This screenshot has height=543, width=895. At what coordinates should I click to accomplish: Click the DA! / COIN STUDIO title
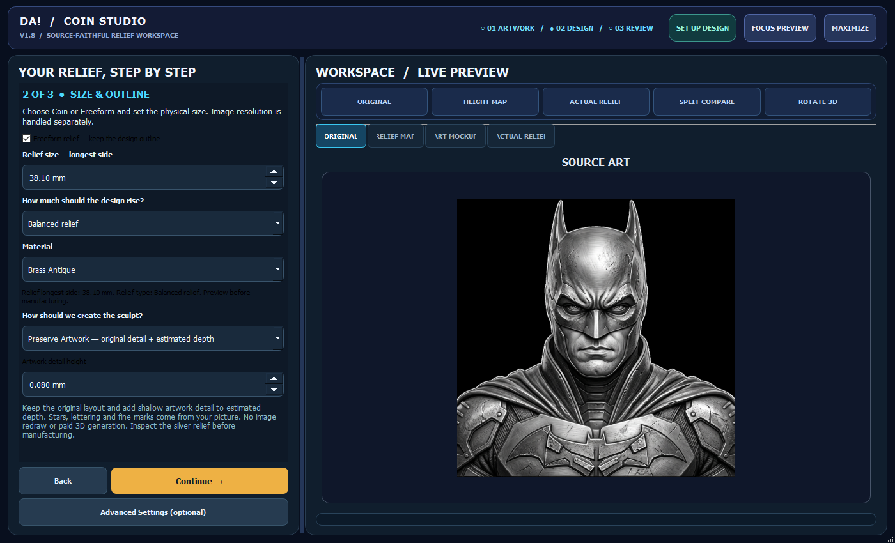[83, 22]
